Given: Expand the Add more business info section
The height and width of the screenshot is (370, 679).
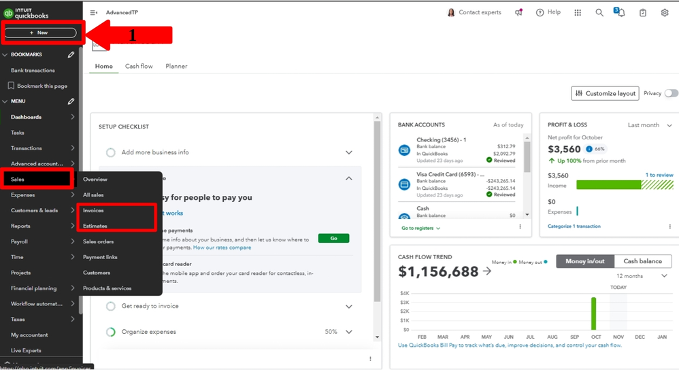Looking at the screenshot, I should click(348, 152).
